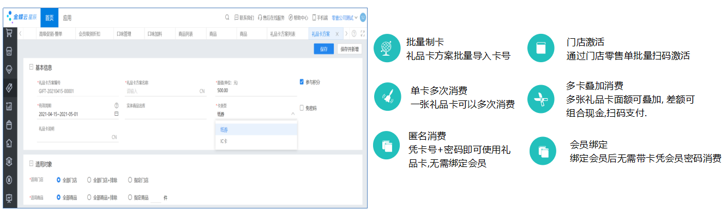Choose 纸券 from the card type list
Viewport: 727px width, 215px height.
pyautogui.click(x=256, y=129)
